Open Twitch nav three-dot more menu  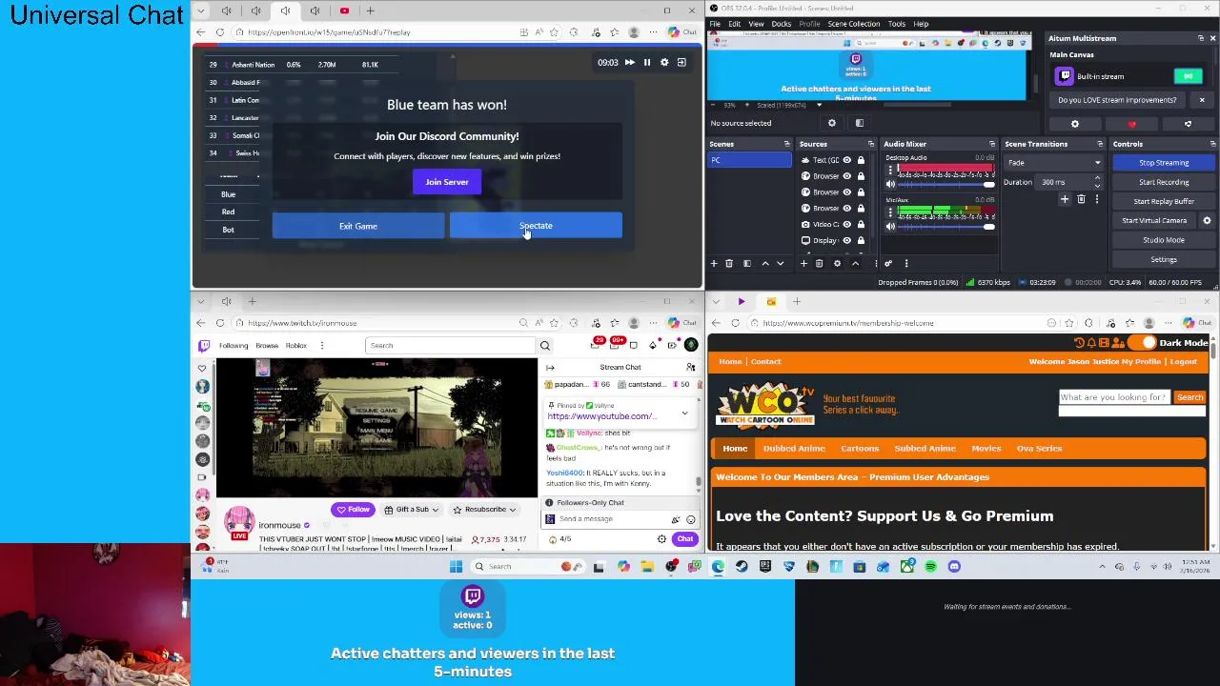[322, 346]
